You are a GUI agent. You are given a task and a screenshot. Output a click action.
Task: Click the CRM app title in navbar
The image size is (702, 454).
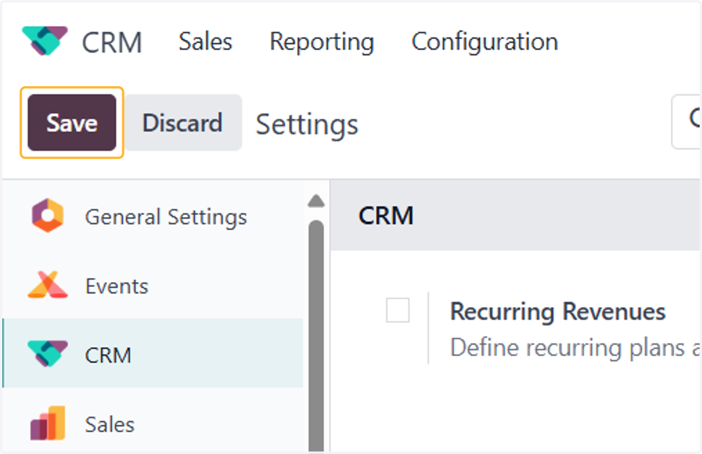112,43
